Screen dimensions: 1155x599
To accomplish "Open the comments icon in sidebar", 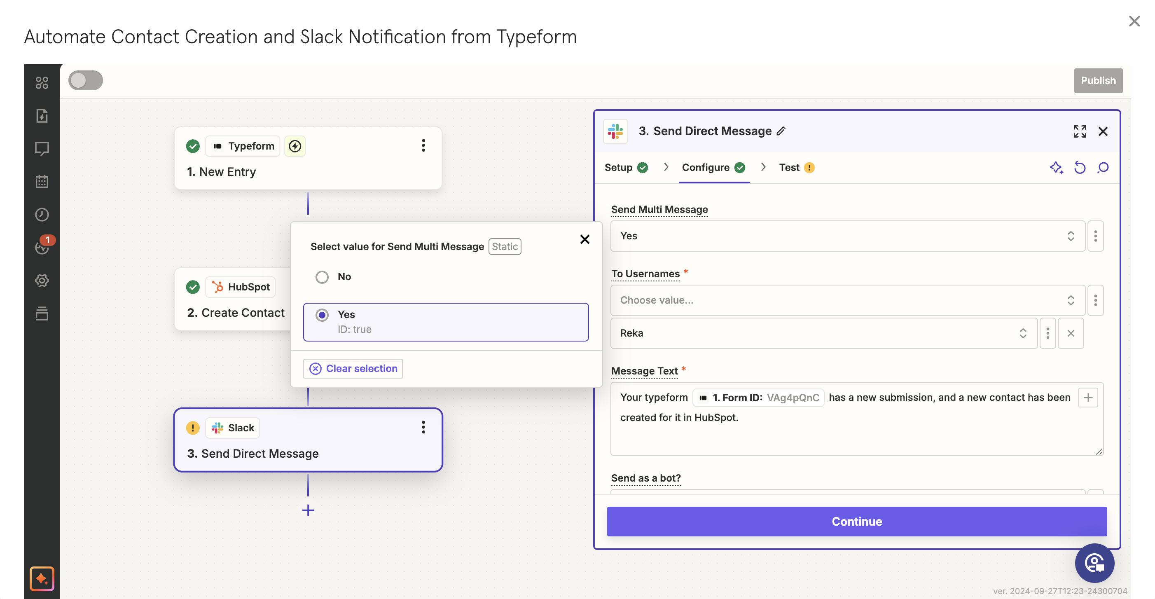I will (x=42, y=148).
